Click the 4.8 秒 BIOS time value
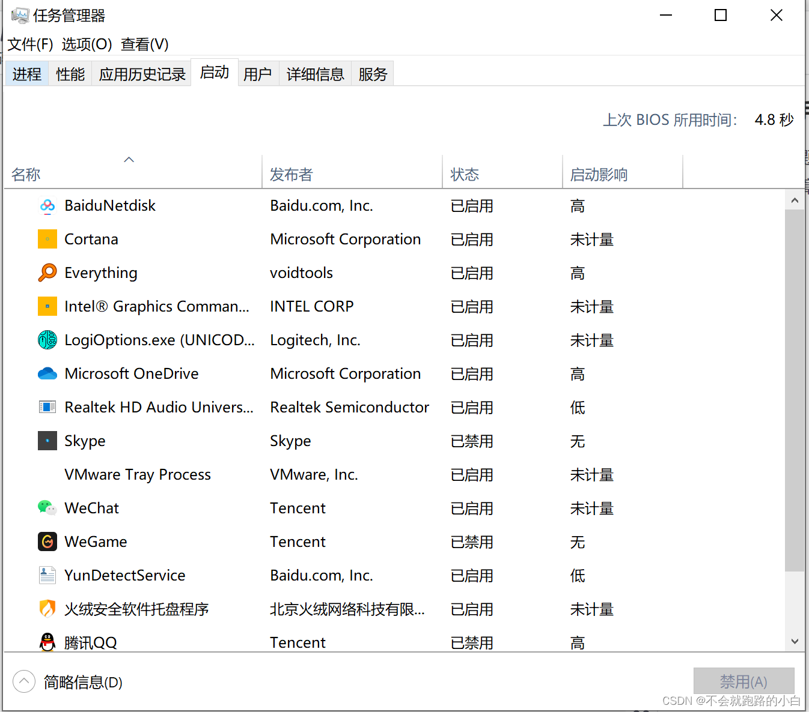 pos(774,120)
